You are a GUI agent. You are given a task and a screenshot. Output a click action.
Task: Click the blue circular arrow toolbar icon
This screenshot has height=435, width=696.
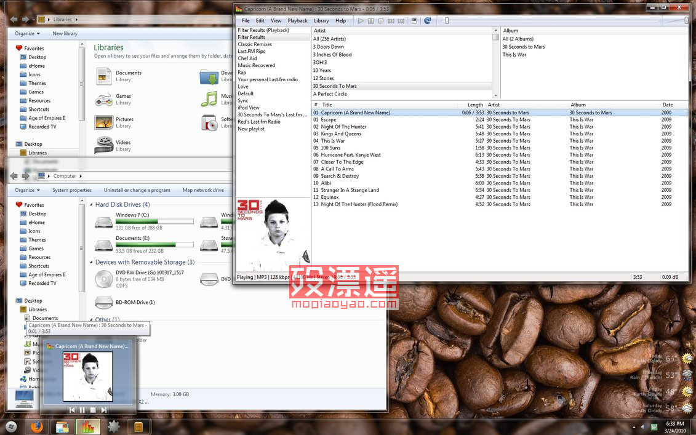point(428,20)
